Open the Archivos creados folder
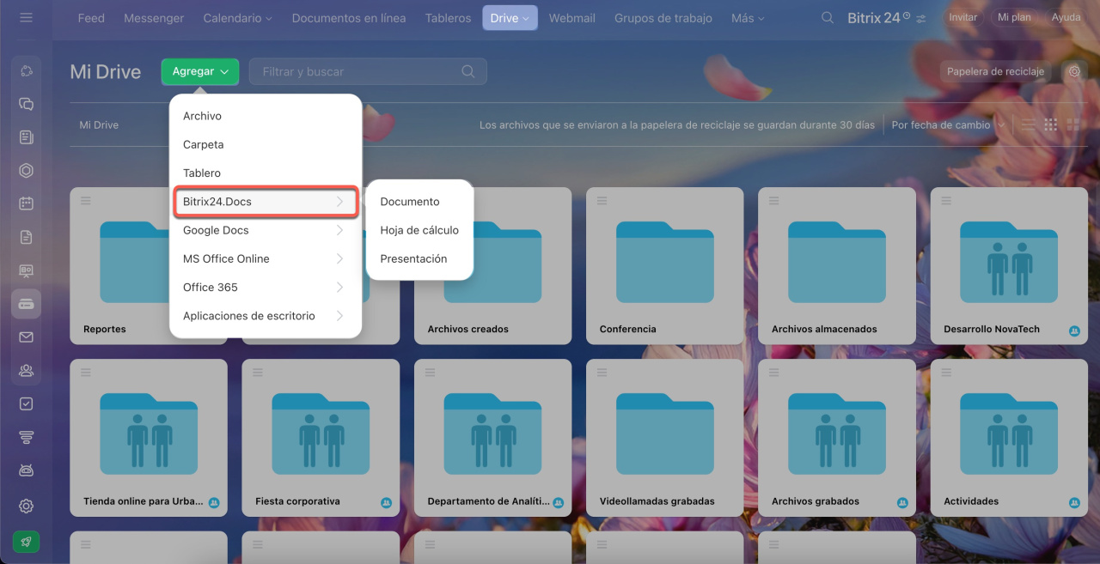The image size is (1100, 564). click(x=492, y=266)
